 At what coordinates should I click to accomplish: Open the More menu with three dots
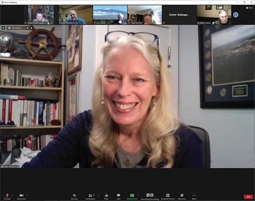point(194,195)
